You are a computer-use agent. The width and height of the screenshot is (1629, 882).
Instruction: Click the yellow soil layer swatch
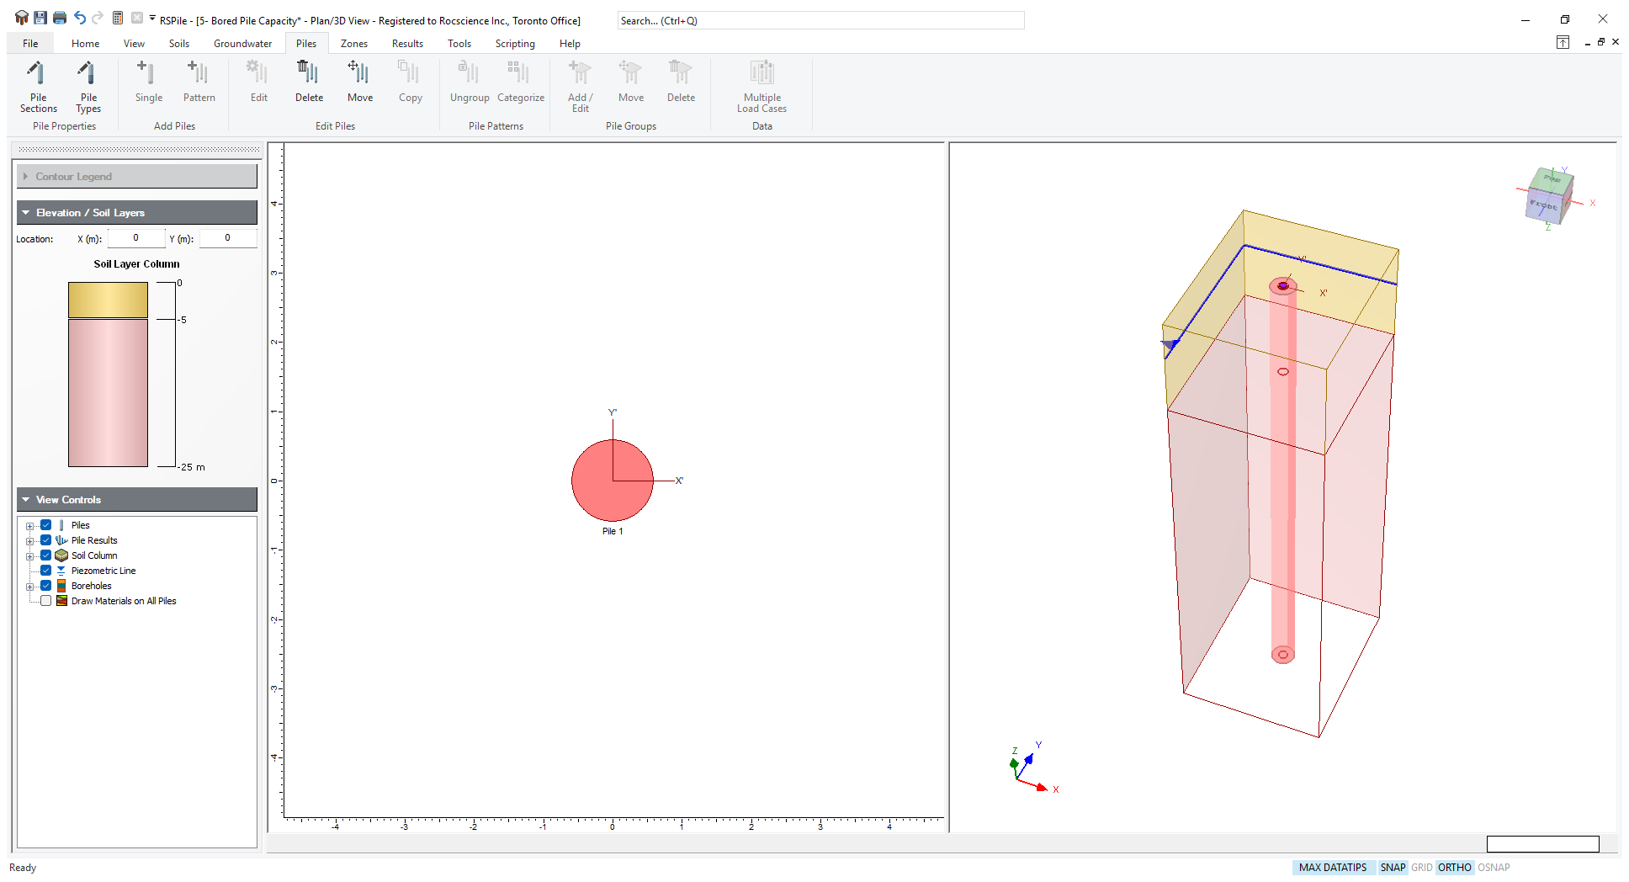coord(108,300)
